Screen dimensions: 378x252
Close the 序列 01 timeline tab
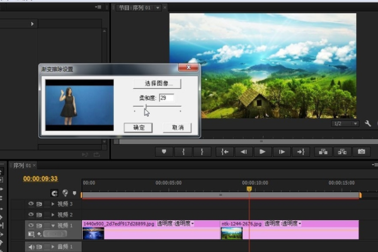pyautogui.click(x=35, y=165)
